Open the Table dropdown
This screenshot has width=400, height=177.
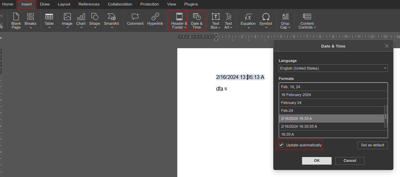[49, 21]
